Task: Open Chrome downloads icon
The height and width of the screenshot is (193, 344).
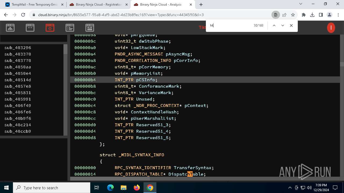Action: click(312, 15)
